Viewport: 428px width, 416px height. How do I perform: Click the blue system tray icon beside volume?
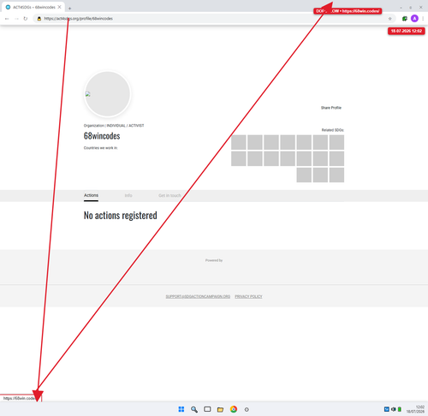coord(387,409)
